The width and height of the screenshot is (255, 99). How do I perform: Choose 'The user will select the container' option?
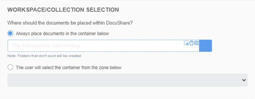10,67
